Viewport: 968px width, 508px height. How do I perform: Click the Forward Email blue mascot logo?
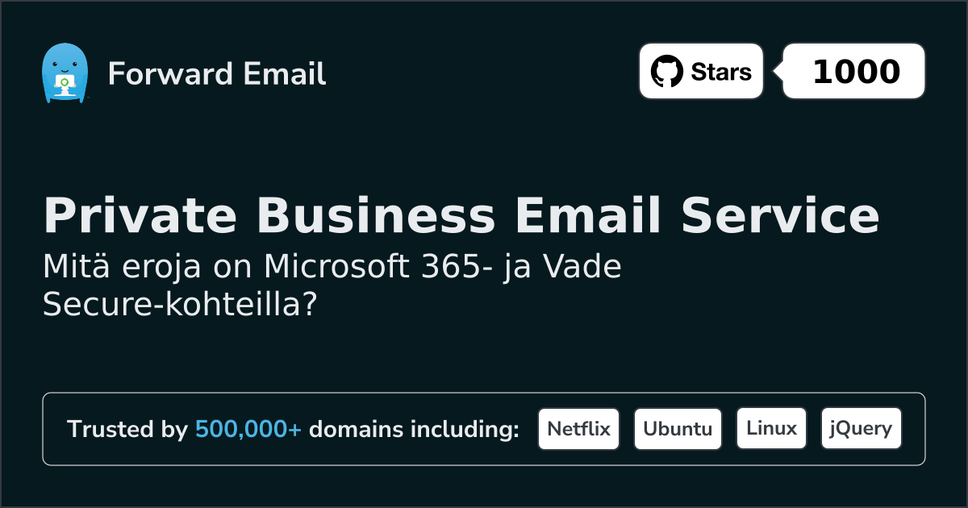[x=64, y=73]
